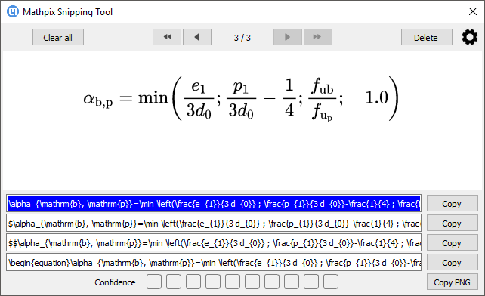Click the Mathpix logo in title bar
The height and width of the screenshot is (296, 485).
click(x=13, y=12)
